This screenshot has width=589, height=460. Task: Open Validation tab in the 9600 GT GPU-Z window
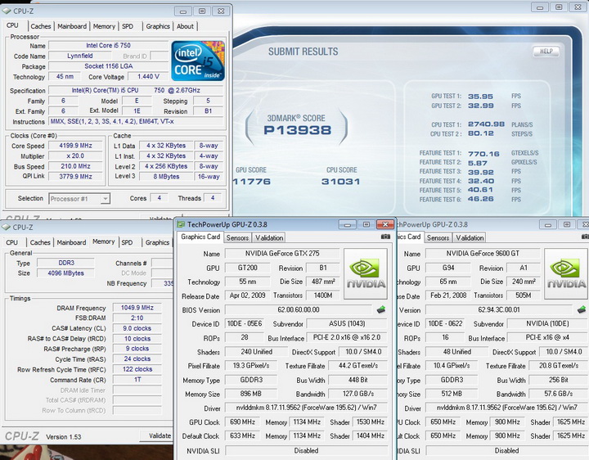click(470, 238)
